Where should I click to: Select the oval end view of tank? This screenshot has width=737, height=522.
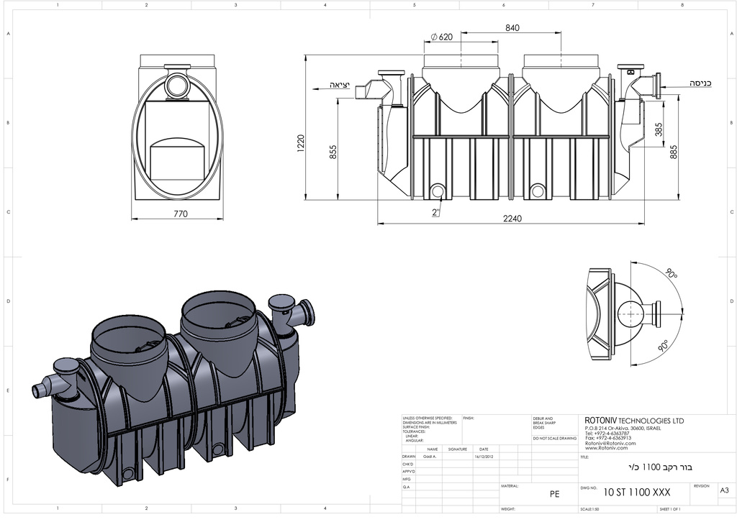tap(177, 137)
